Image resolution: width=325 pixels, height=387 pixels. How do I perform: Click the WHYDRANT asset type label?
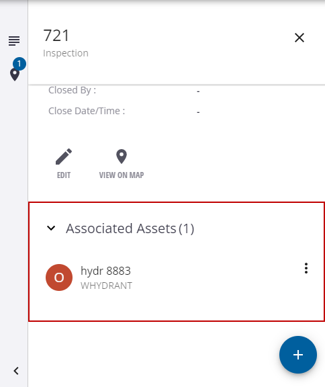[x=106, y=286]
